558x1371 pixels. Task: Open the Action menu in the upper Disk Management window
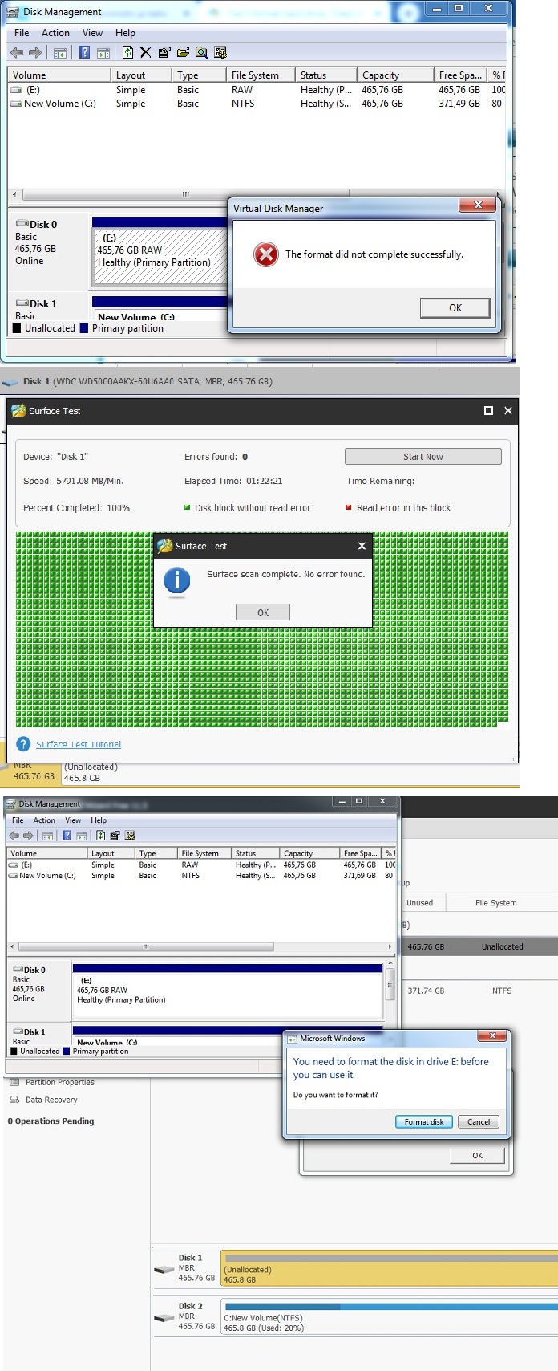coord(55,33)
